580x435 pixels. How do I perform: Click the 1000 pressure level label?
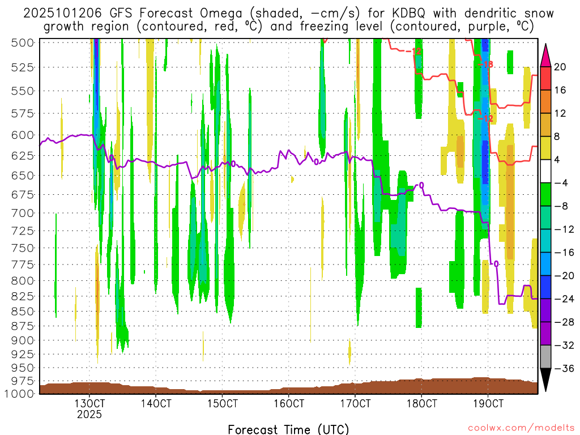(19, 394)
